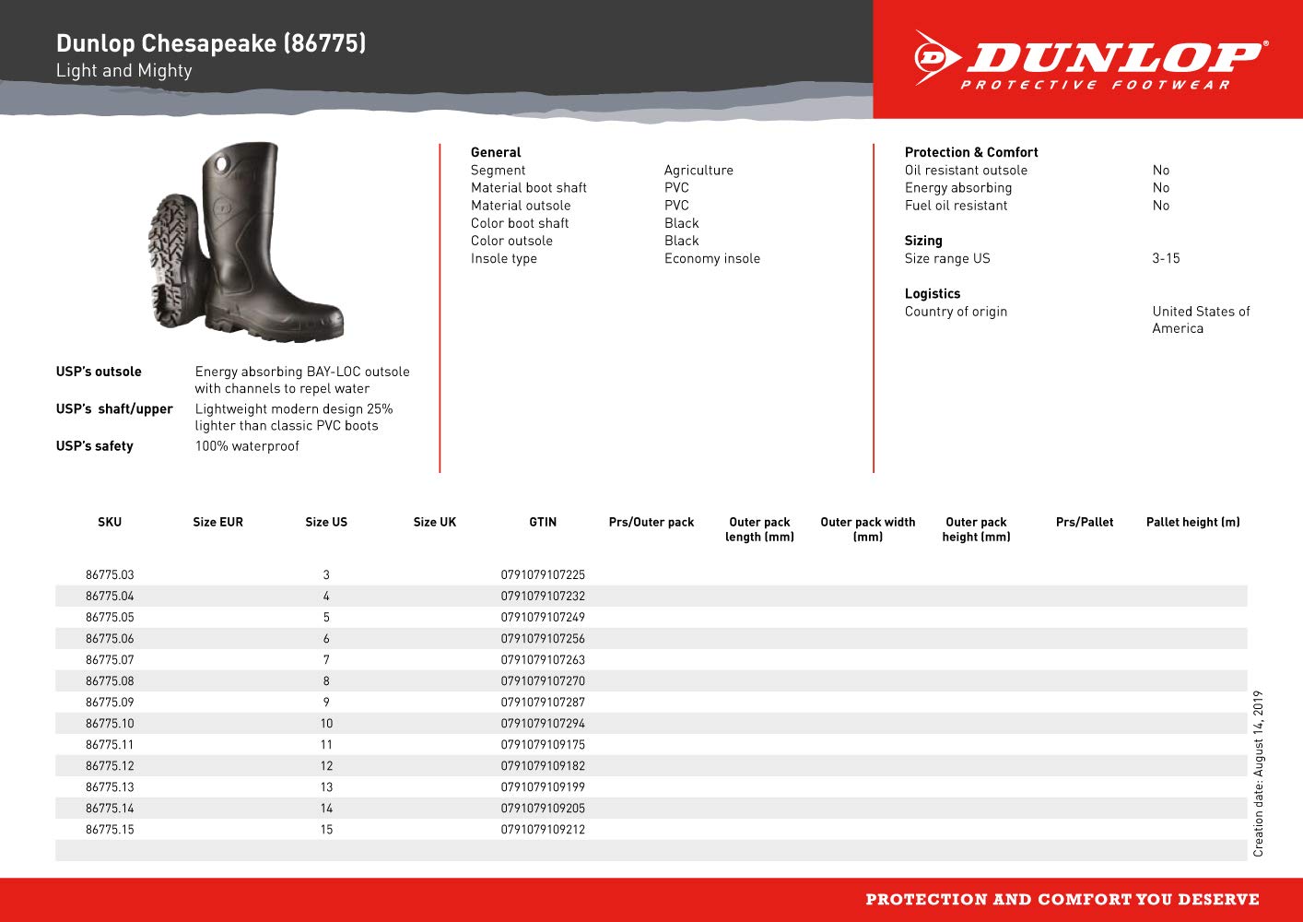Click the General section heading
Screen dimensions: 1303x922
(x=496, y=152)
